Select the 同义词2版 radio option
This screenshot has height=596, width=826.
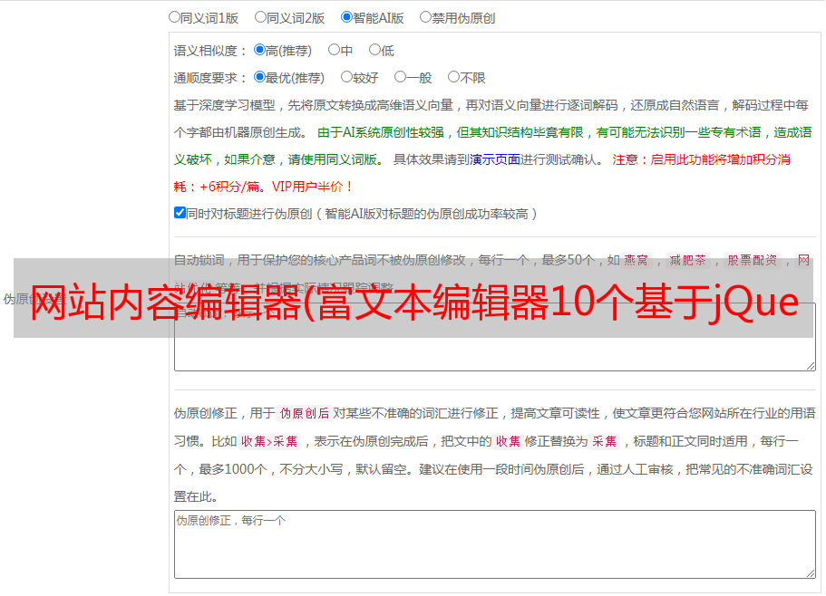pos(260,17)
